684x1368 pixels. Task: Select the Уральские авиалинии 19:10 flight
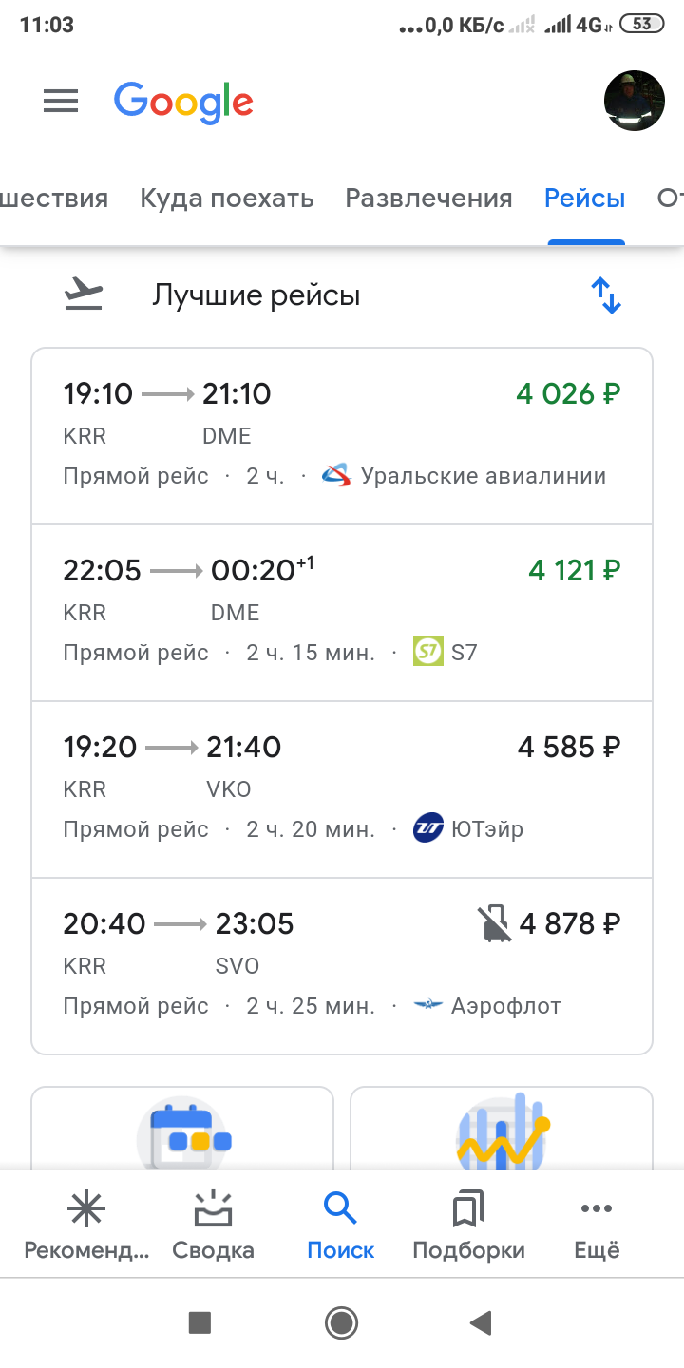tap(342, 436)
